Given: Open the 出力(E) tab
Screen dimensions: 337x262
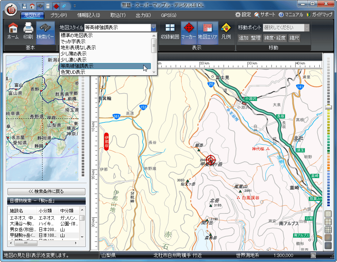Looking at the screenshot, I should 143,15.
